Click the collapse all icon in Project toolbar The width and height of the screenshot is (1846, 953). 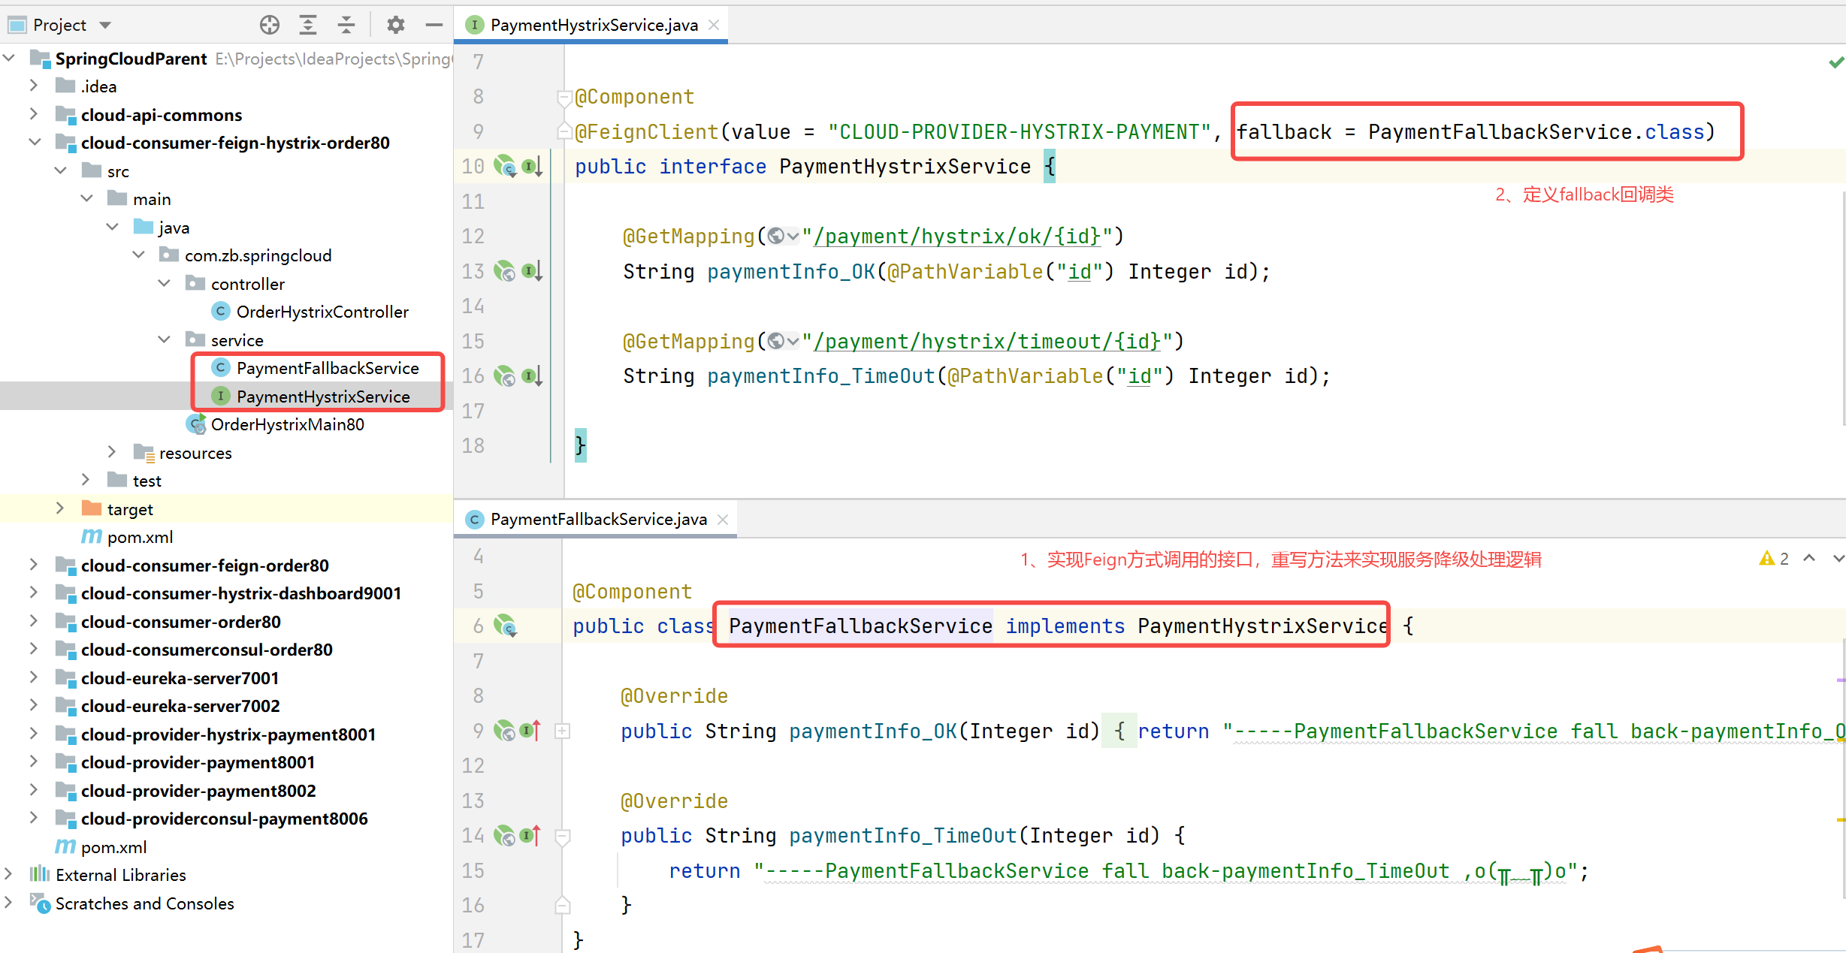coord(346,25)
